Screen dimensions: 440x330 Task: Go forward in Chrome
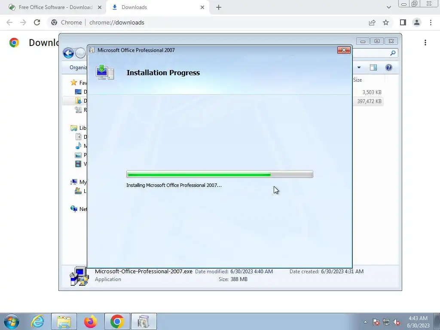[x=23, y=22]
